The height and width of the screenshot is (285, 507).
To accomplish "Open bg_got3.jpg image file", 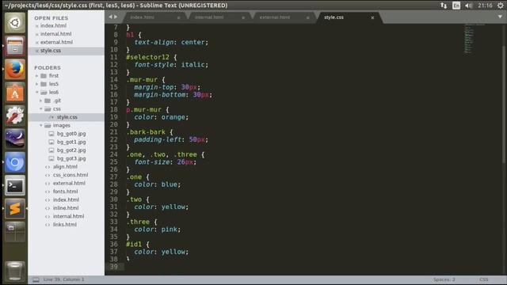I will click(x=71, y=158).
